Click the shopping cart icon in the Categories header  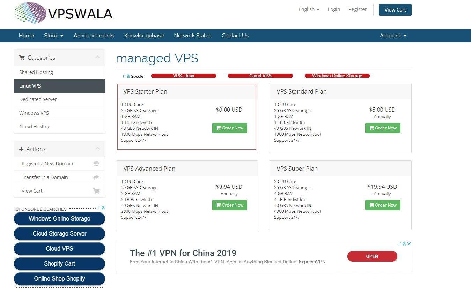coord(22,58)
